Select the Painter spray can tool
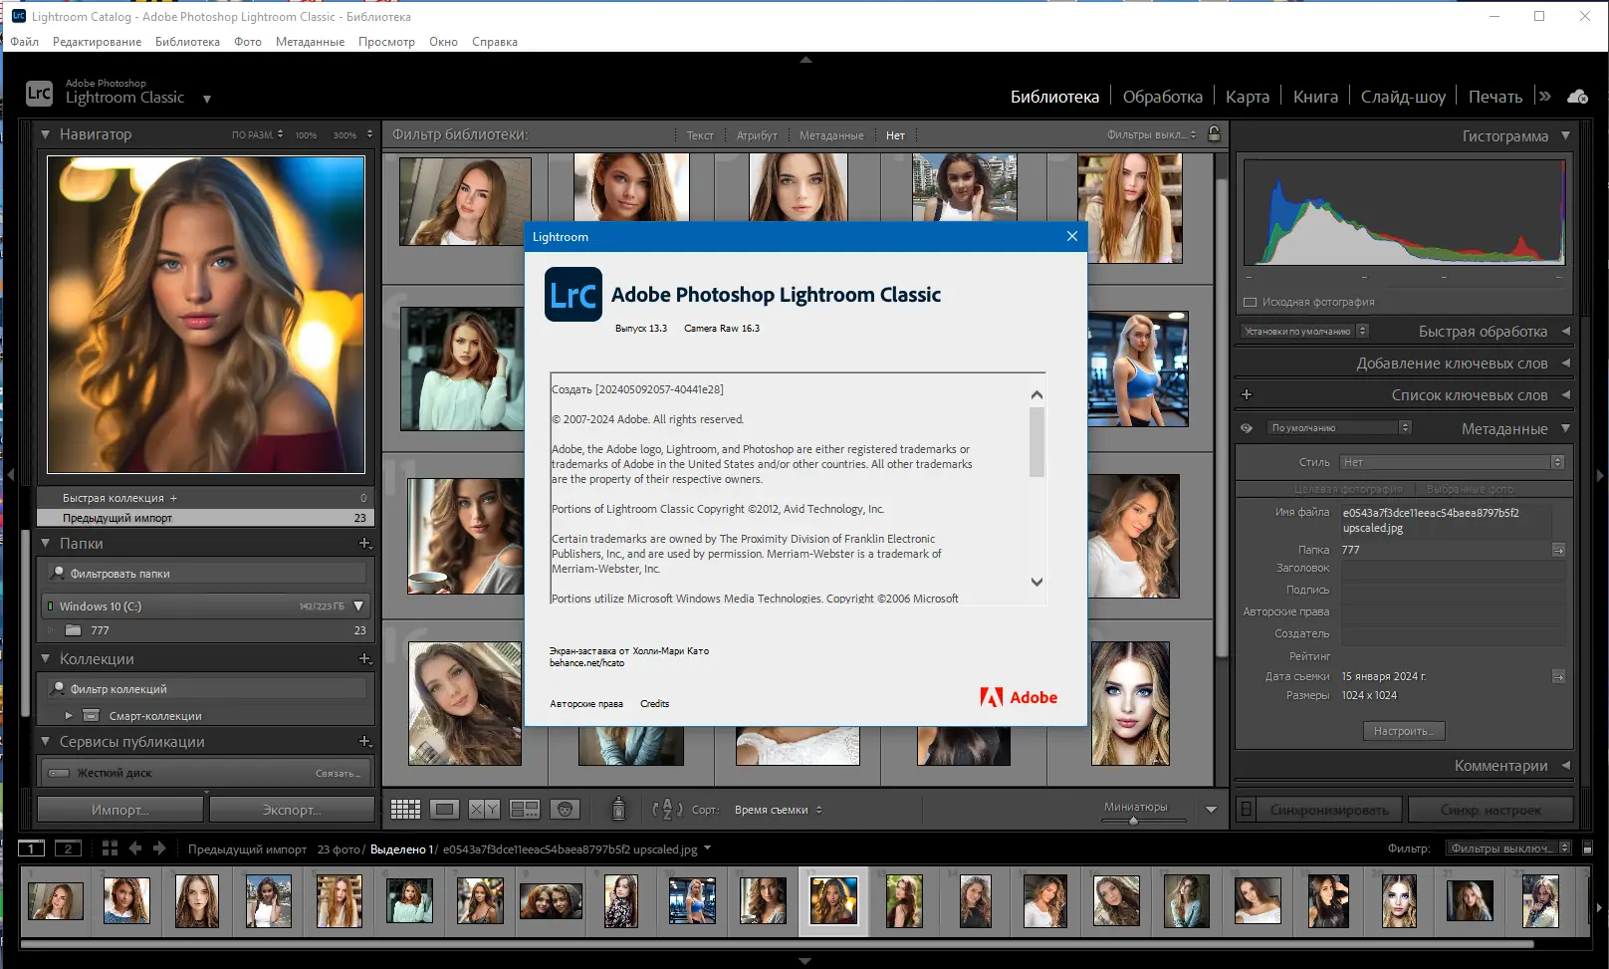 point(618,809)
